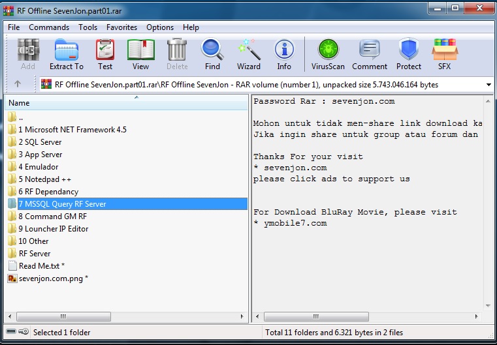Click the Find magnifier icon
Screen dimensions: 497x345
click(x=212, y=50)
